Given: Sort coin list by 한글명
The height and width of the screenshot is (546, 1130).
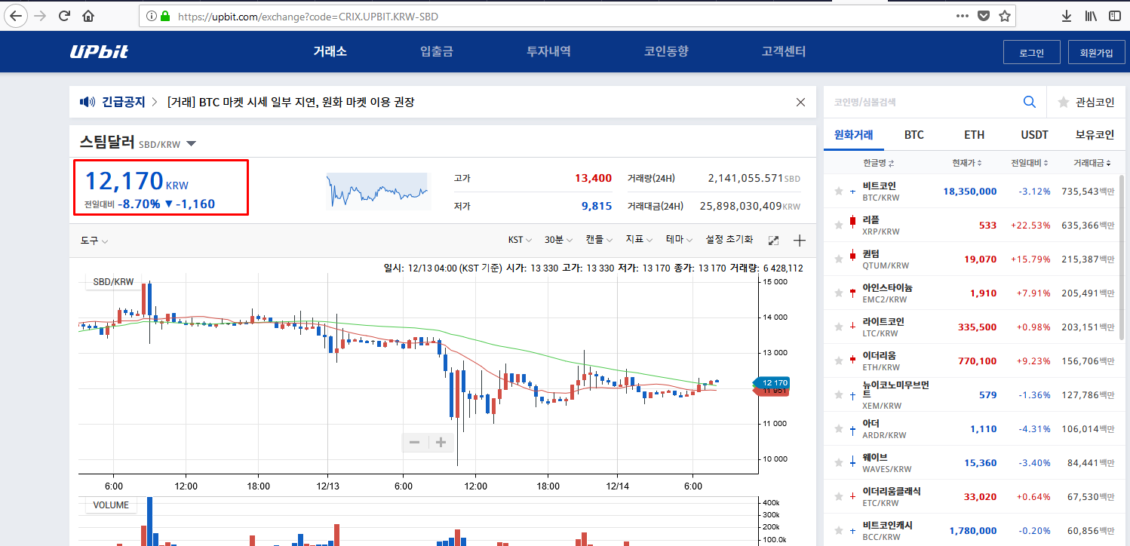Looking at the screenshot, I should [878, 163].
